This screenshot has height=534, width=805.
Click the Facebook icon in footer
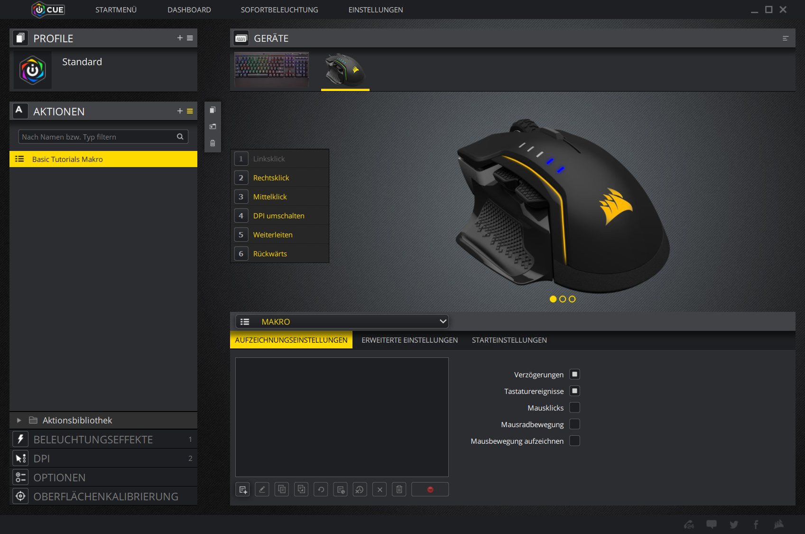pyautogui.click(x=756, y=525)
